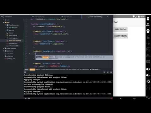Select main-view-model.js in the file tree

click(14, 40)
